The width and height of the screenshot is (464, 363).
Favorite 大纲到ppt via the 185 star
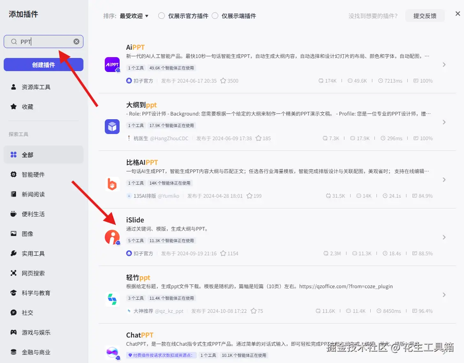pyautogui.click(x=259, y=138)
